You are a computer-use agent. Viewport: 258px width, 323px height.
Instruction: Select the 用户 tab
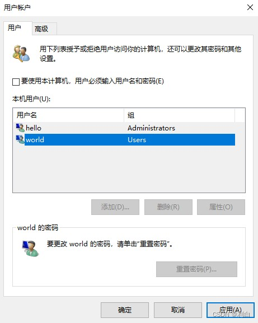tap(18, 28)
